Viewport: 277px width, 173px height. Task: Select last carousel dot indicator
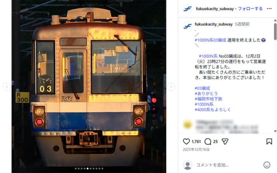[x=102, y=169]
